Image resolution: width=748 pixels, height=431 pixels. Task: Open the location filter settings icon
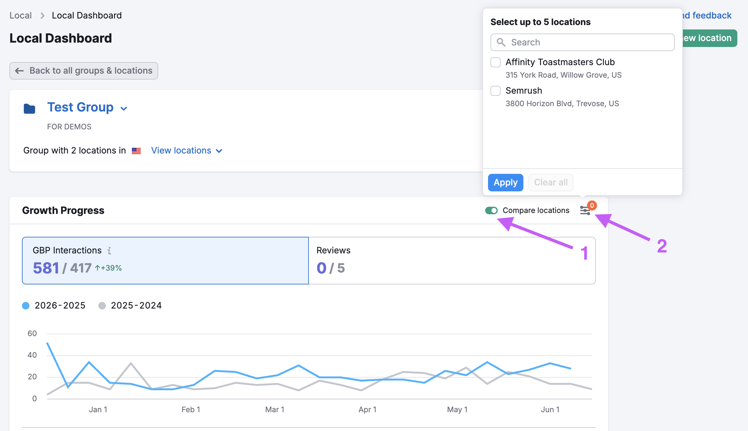coord(584,210)
